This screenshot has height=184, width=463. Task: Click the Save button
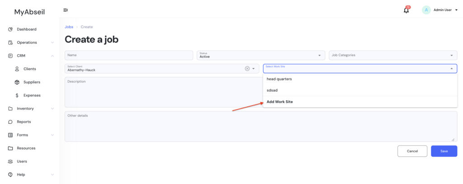(444, 151)
